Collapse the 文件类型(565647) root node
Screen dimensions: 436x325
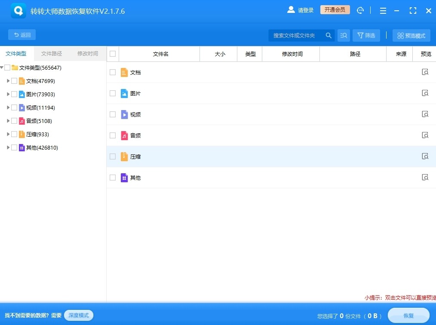click(3, 67)
